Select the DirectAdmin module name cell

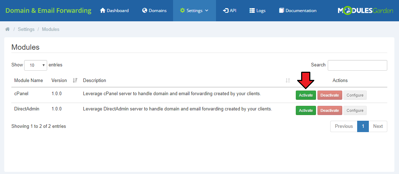[27, 109]
